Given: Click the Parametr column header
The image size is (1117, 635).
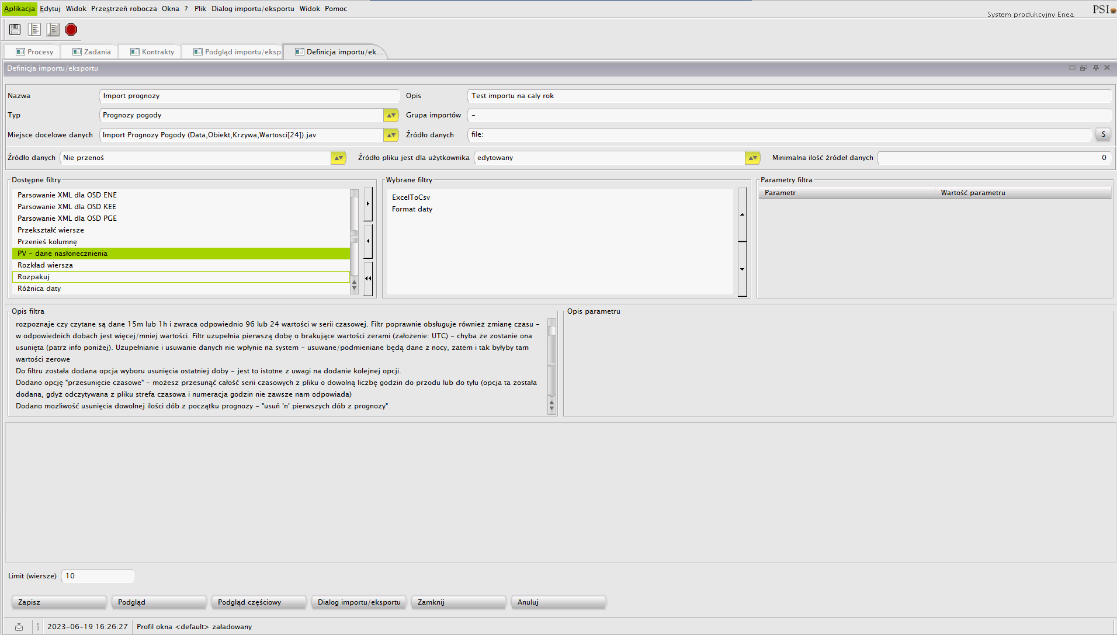Looking at the screenshot, I should [x=847, y=193].
